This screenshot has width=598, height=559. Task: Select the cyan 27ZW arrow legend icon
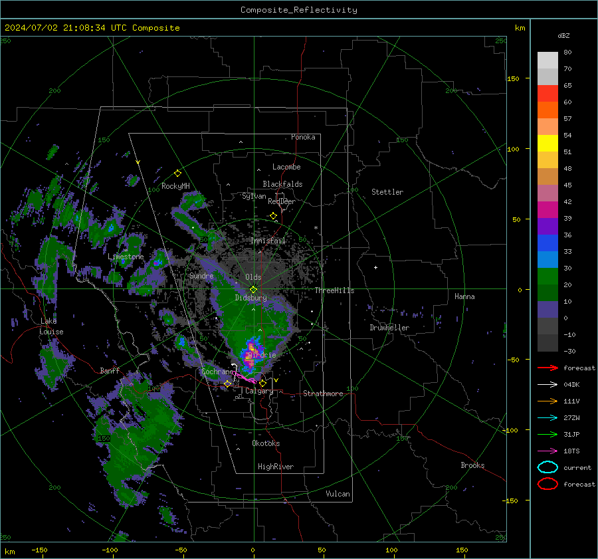coord(548,418)
